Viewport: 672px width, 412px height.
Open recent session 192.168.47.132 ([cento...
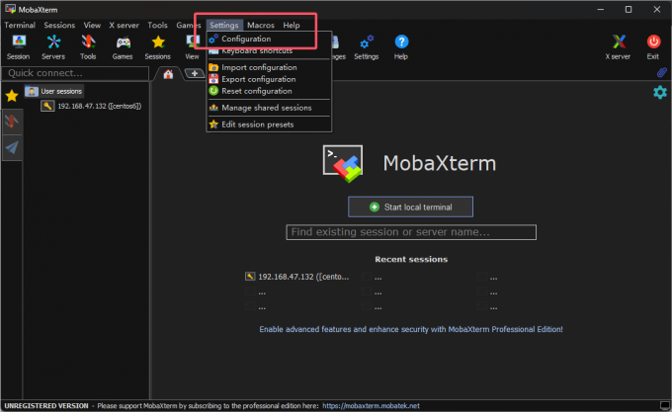tap(297, 277)
